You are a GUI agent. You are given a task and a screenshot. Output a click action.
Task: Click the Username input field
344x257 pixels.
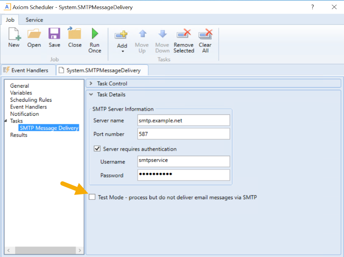(183, 162)
